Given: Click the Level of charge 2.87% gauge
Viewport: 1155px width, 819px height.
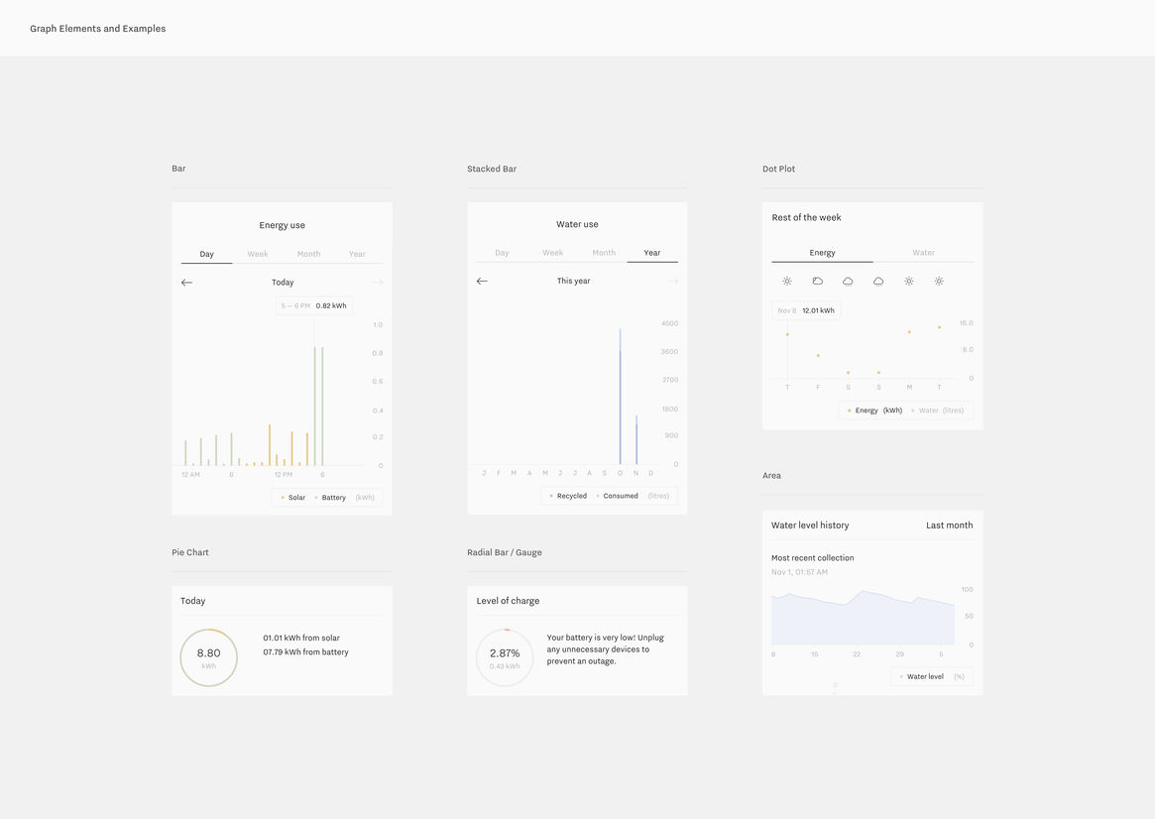Looking at the screenshot, I should click(x=505, y=657).
